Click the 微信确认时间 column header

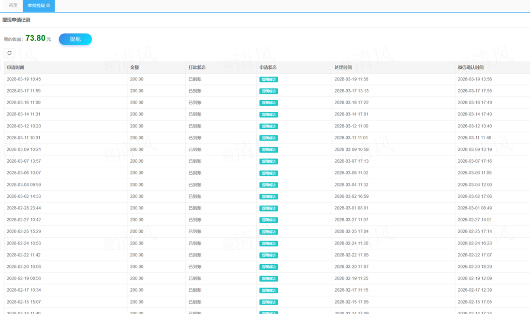470,67
